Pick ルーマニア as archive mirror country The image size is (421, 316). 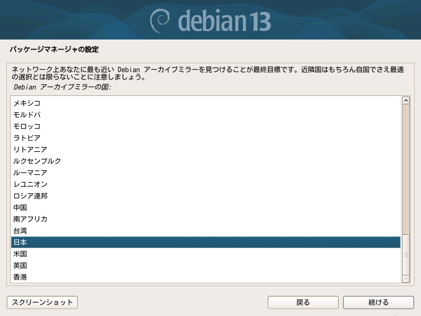pos(206,173)
